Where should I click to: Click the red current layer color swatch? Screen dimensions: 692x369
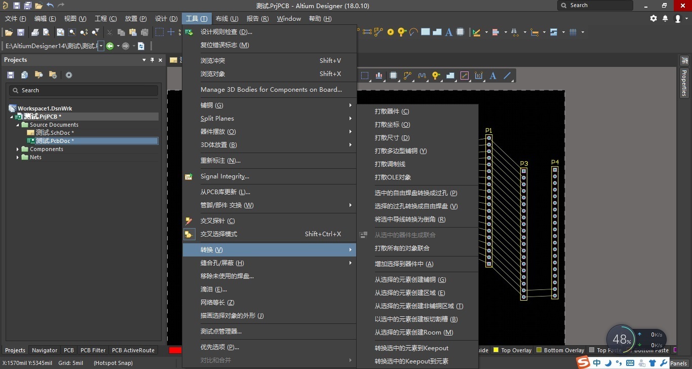[175, 350]
